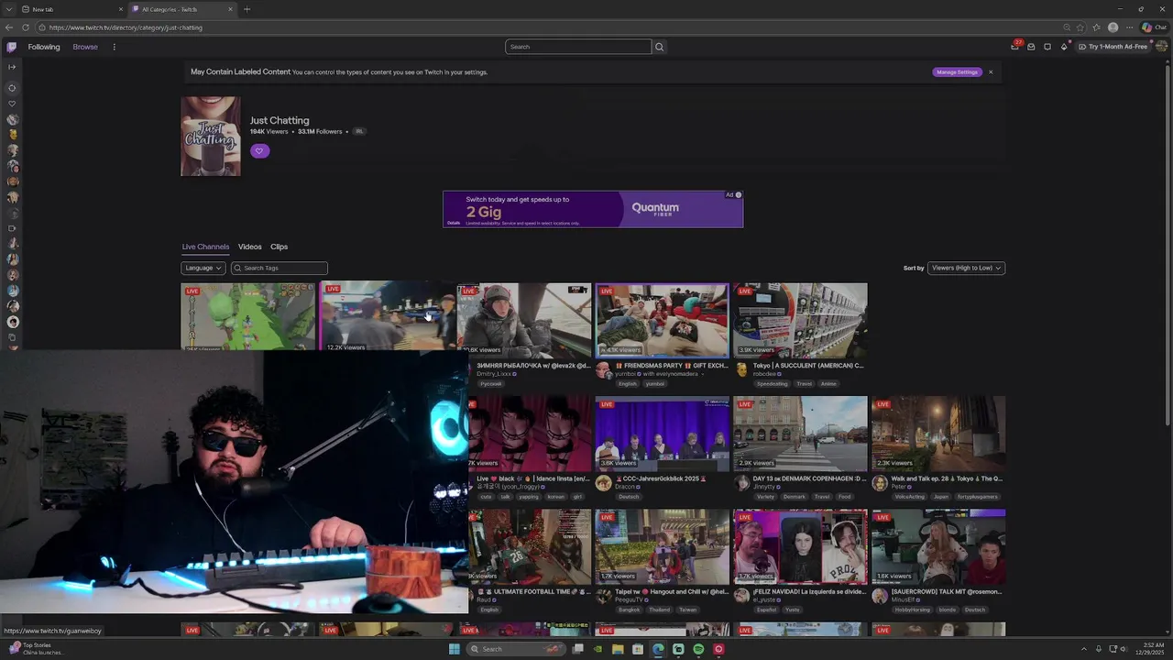Screen dimensions: 1173x660
Task: Add a new browser tab with the plus
Action: click(247, 9)
